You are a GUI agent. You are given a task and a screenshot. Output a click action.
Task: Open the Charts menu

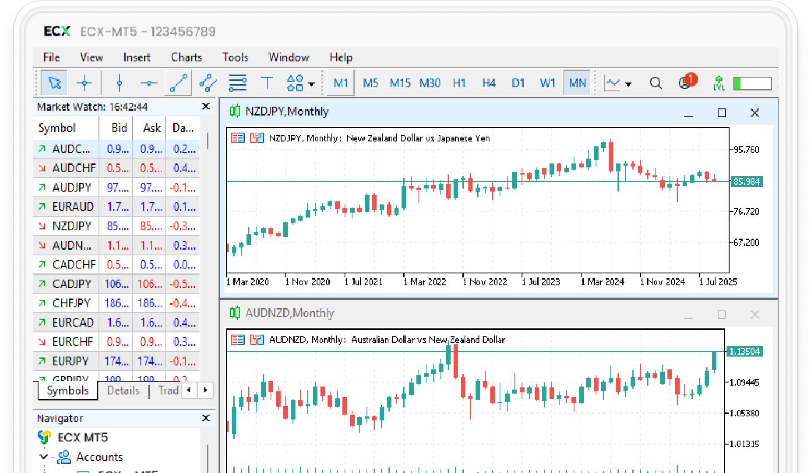point(186,57)
